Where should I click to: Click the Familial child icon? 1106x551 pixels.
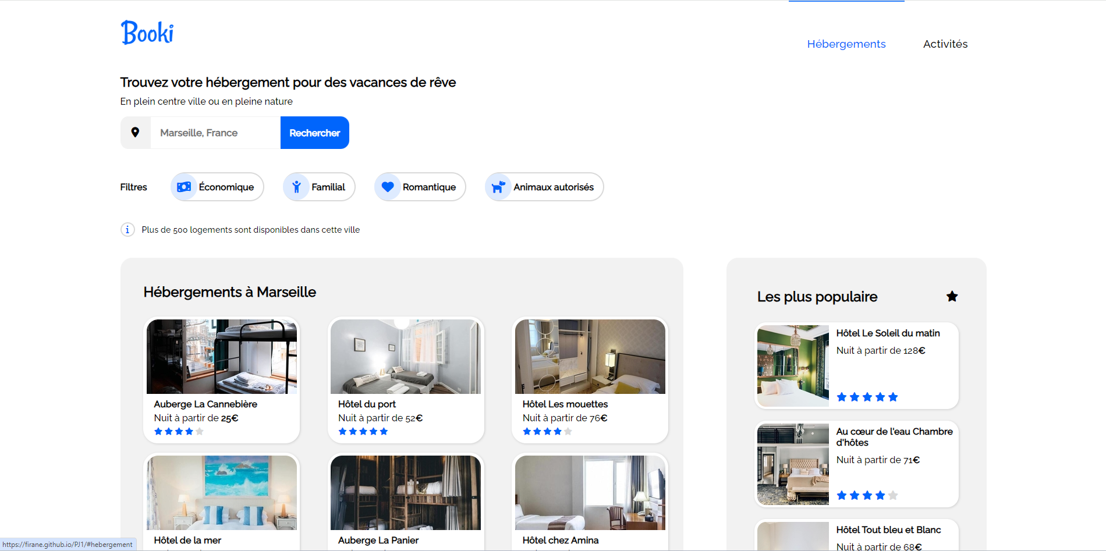tap(296, 187)
